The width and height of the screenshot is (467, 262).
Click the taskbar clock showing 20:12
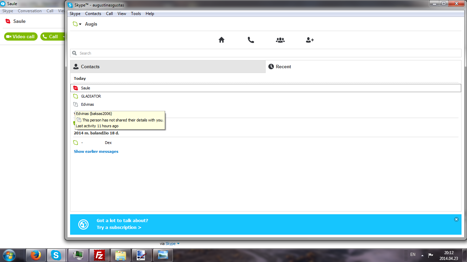449,256
